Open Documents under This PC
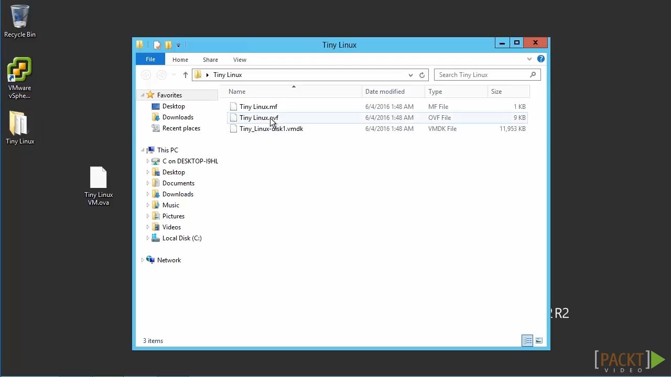671x377 pixels. [x=178, y=183]
